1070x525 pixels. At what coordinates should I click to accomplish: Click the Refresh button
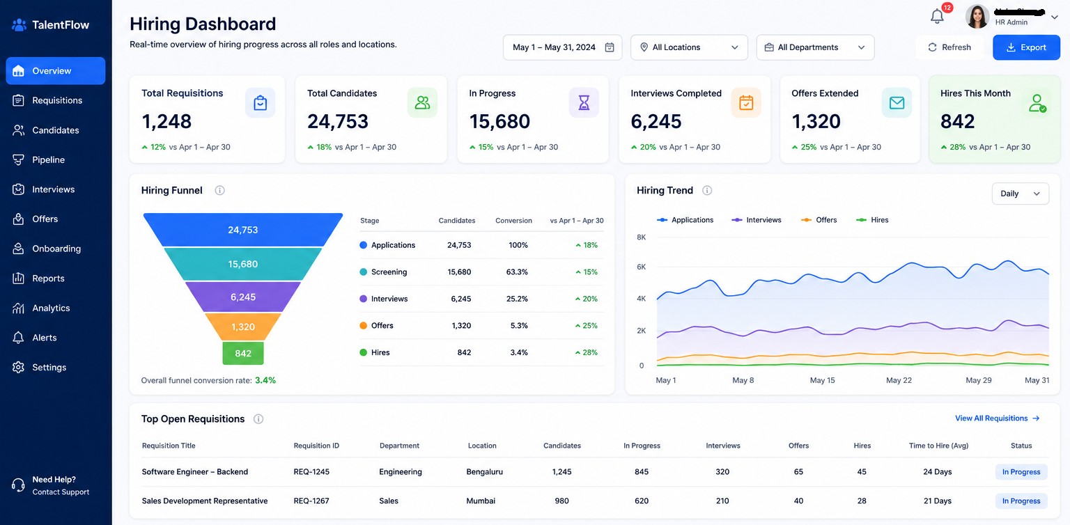(949, 47)
